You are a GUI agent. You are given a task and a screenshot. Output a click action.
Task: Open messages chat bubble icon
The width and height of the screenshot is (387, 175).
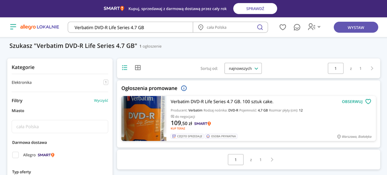[297, 27]
